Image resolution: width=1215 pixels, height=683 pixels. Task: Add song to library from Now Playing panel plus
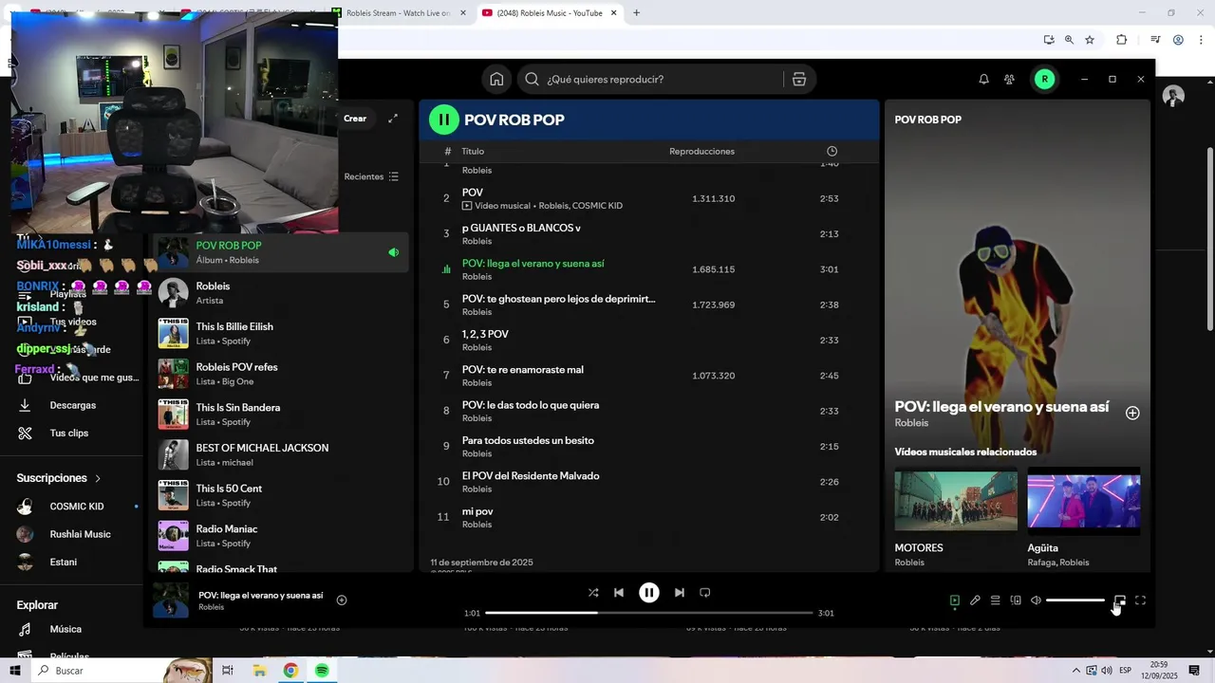click(x=1132, y=414)
